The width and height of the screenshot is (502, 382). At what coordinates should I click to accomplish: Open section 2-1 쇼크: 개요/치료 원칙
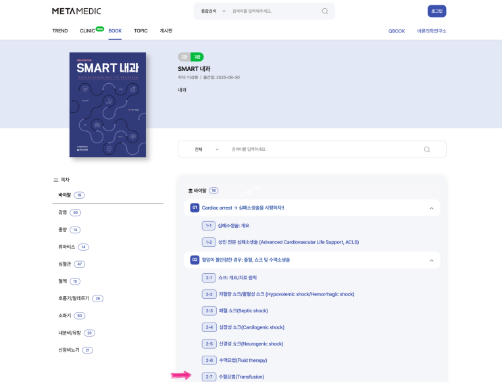229,277
